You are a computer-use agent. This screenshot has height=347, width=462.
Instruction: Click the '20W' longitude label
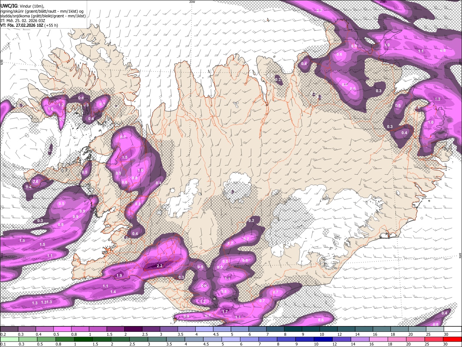tap(192, 2)
